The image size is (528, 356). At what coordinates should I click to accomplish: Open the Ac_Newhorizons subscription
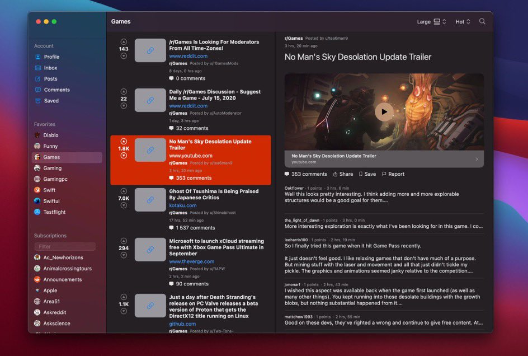(x=67, y=257)
